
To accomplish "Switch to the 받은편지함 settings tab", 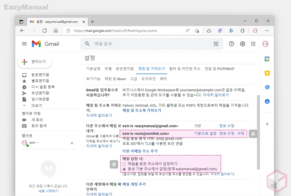I will point(125,69).
